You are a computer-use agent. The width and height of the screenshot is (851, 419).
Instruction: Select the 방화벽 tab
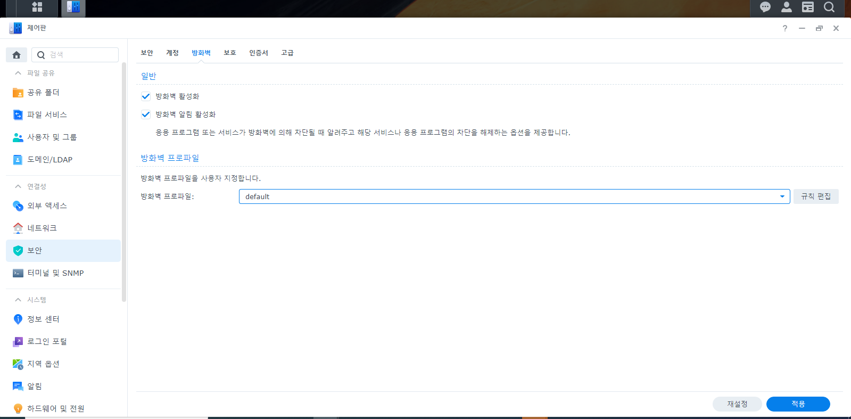tap(201, 53)
